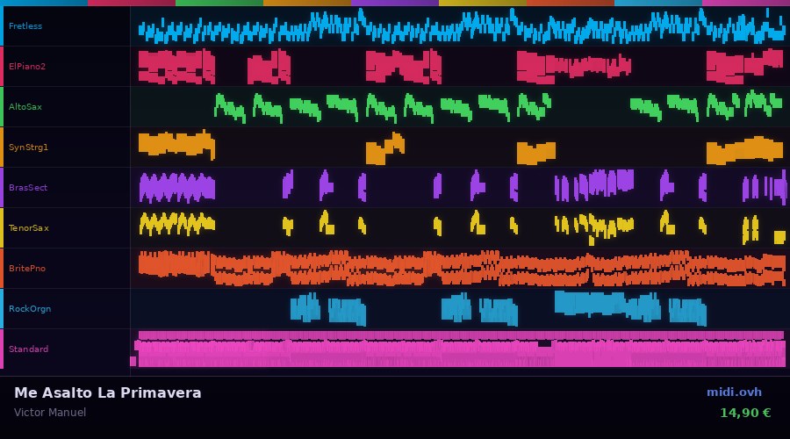The width and height of the screenshot is (790, 439).
Task: Click the TenorSax track name
Action: [28, 228]
